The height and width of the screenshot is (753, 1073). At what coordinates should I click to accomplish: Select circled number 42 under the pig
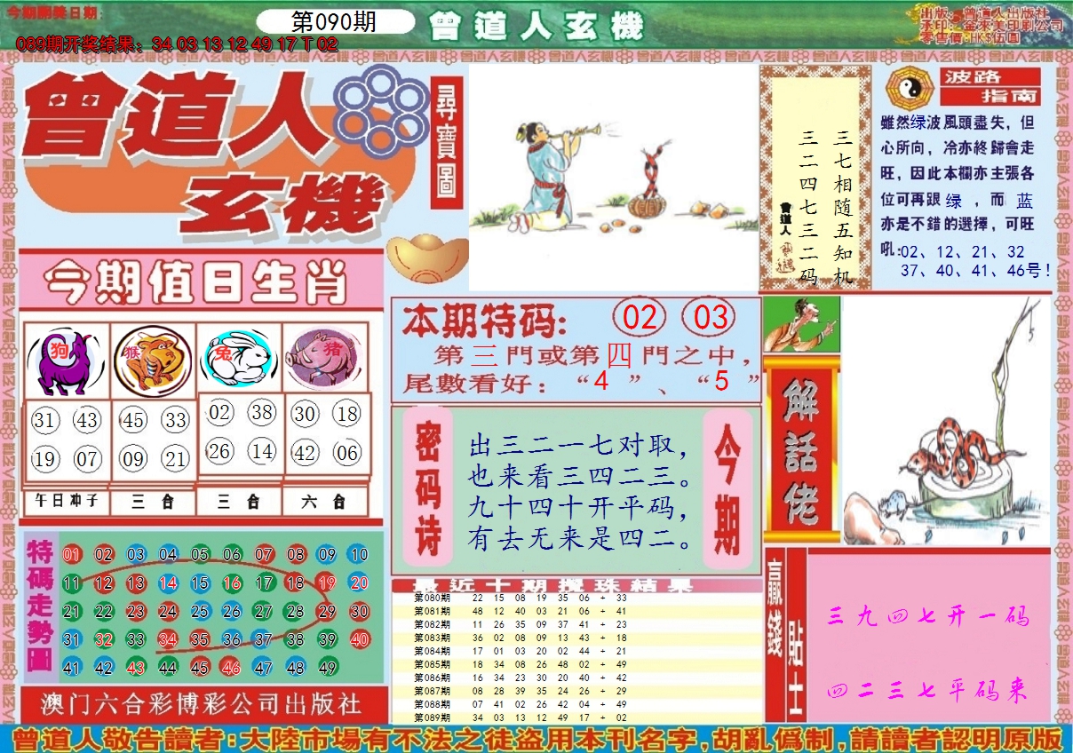click(x=305, y=453)
